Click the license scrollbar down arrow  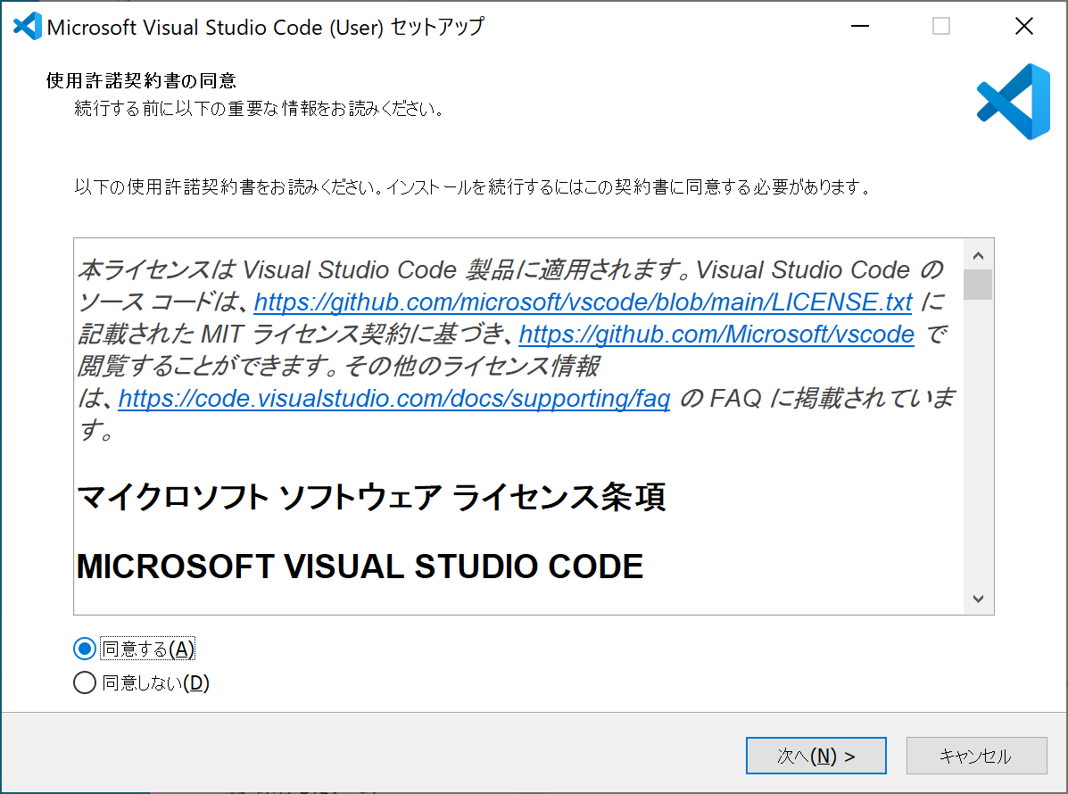coord(978,599)
